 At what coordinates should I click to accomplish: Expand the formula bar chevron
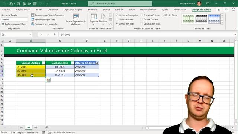(235, 35)
